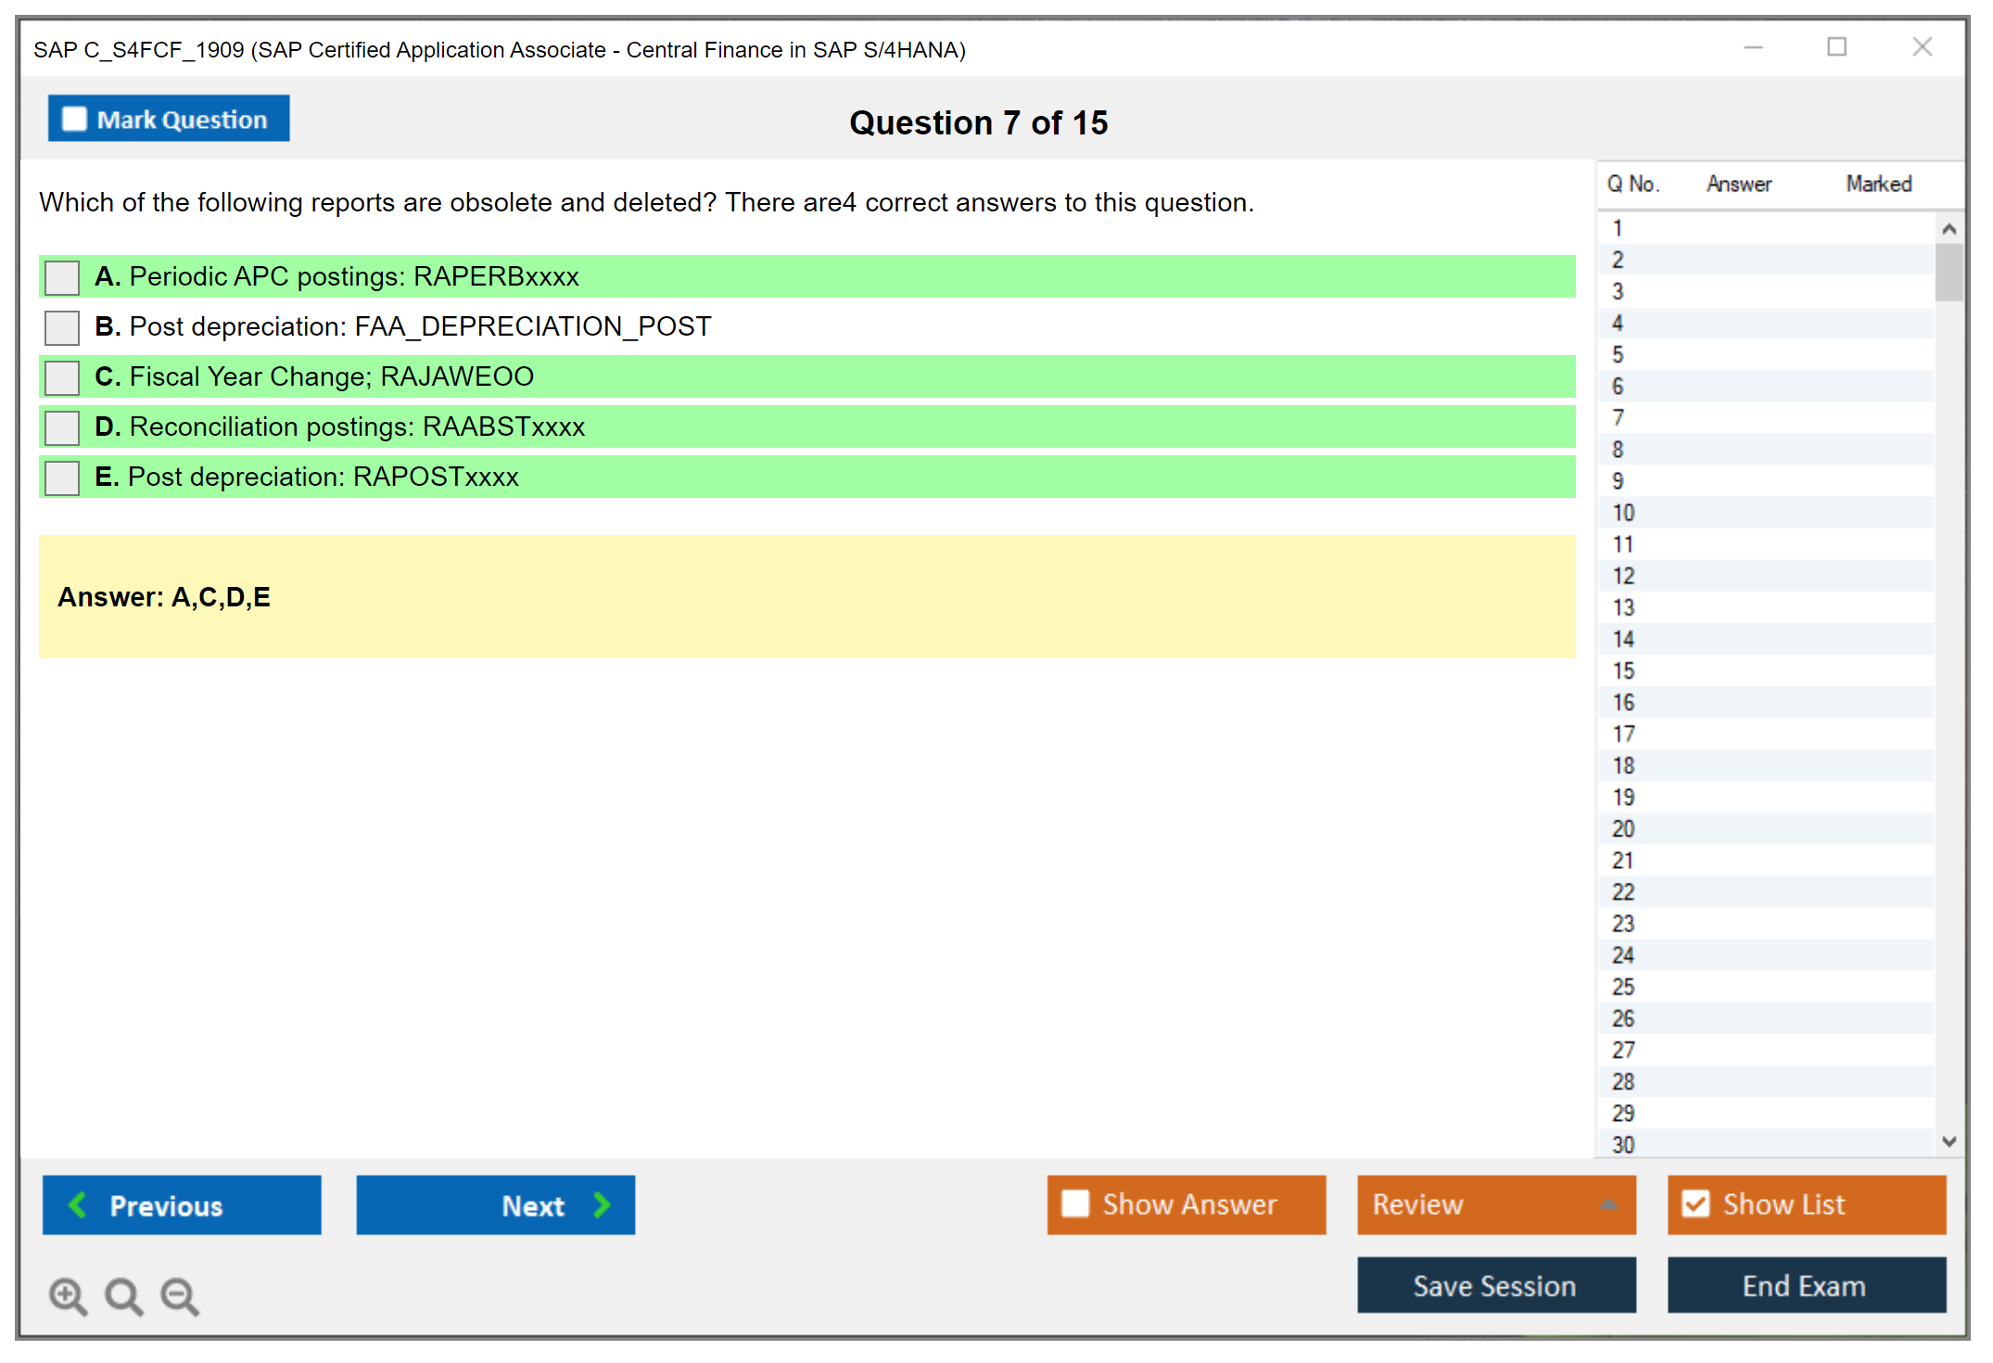Click the zoom in magnifier icon
1993x1363 pixels.
pyautogui.click(x=68, y=1295)
